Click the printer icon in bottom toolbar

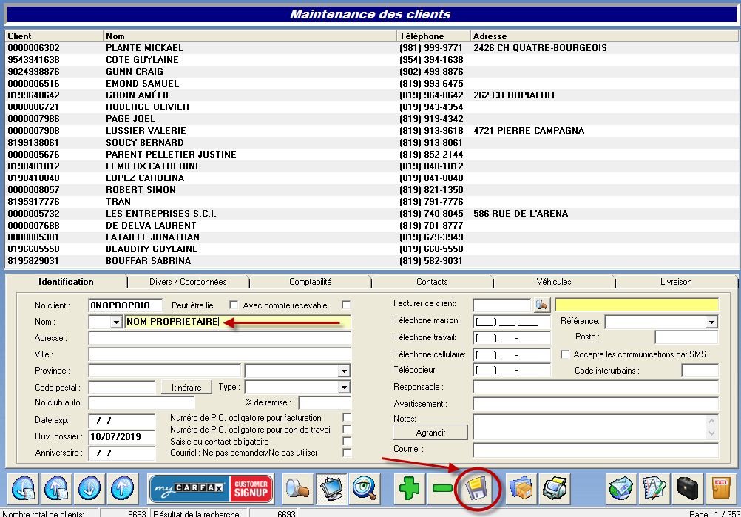(x=554, y=489)
